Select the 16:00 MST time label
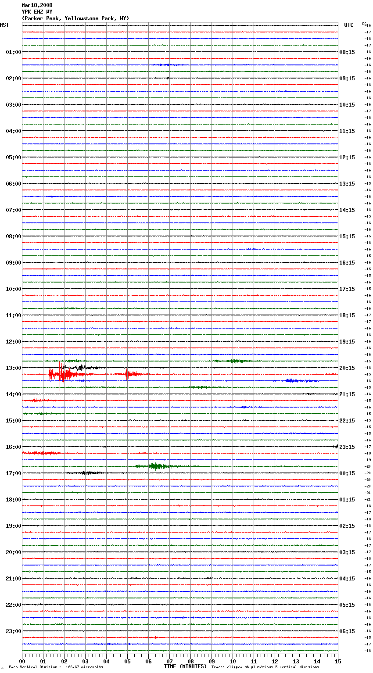This screenshot has width=373, height=673. (14, 447)
